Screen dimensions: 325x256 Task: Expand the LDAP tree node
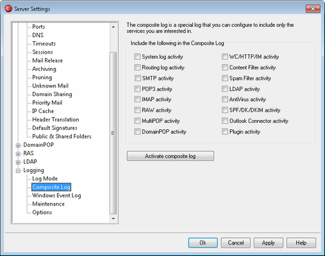18,162
